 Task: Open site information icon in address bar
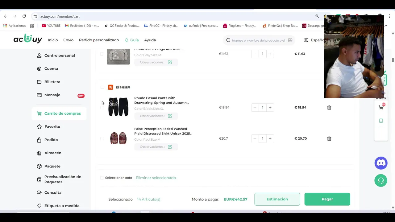coord(35,16)
